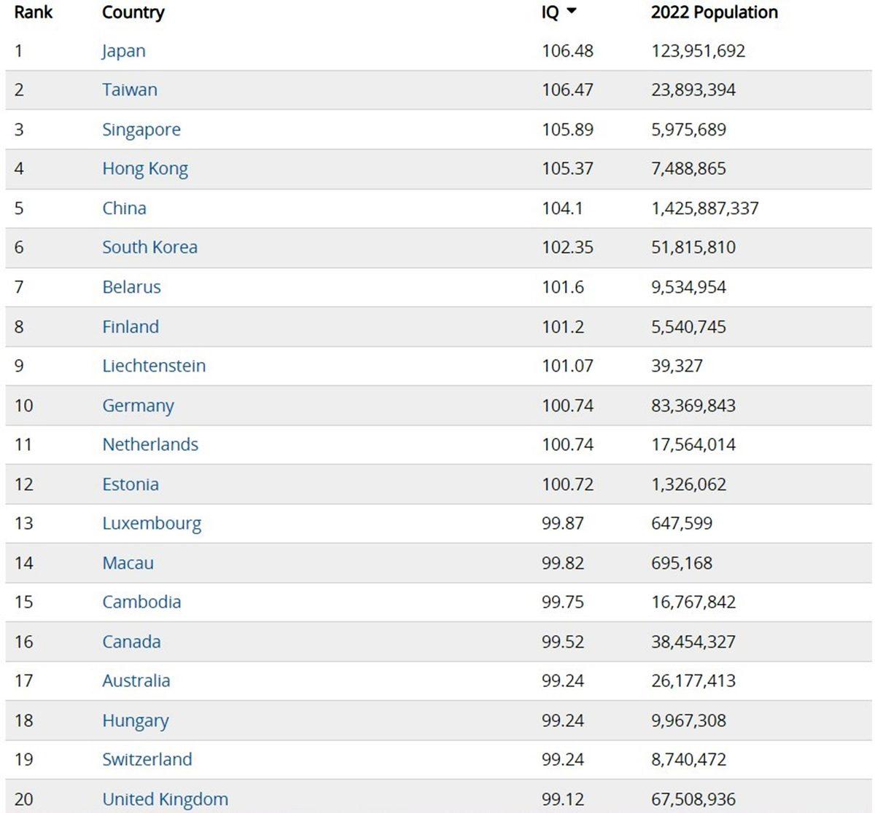Open the Cambodia link

point(141,602)
